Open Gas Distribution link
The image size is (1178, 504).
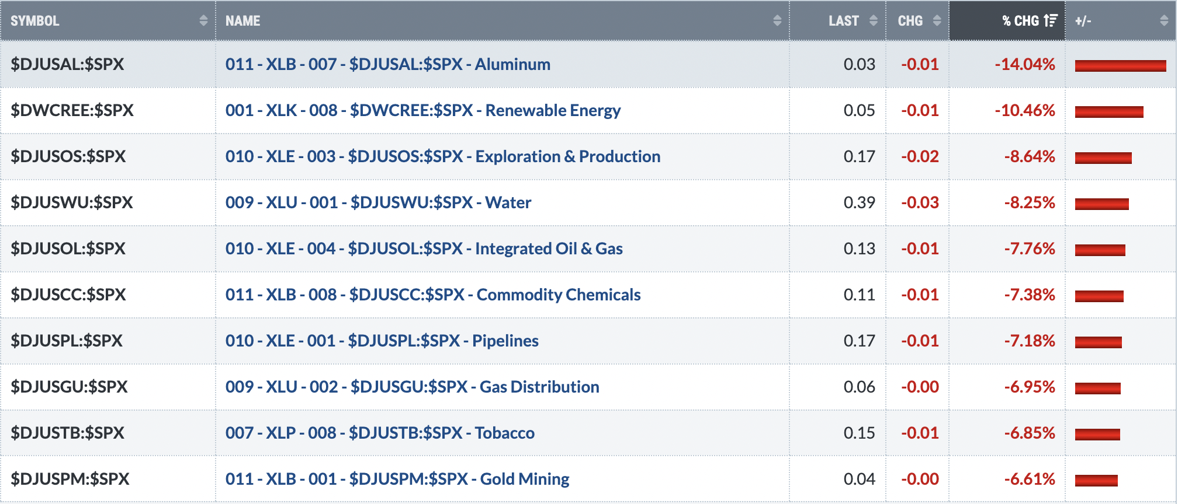[x=413, y=387]
